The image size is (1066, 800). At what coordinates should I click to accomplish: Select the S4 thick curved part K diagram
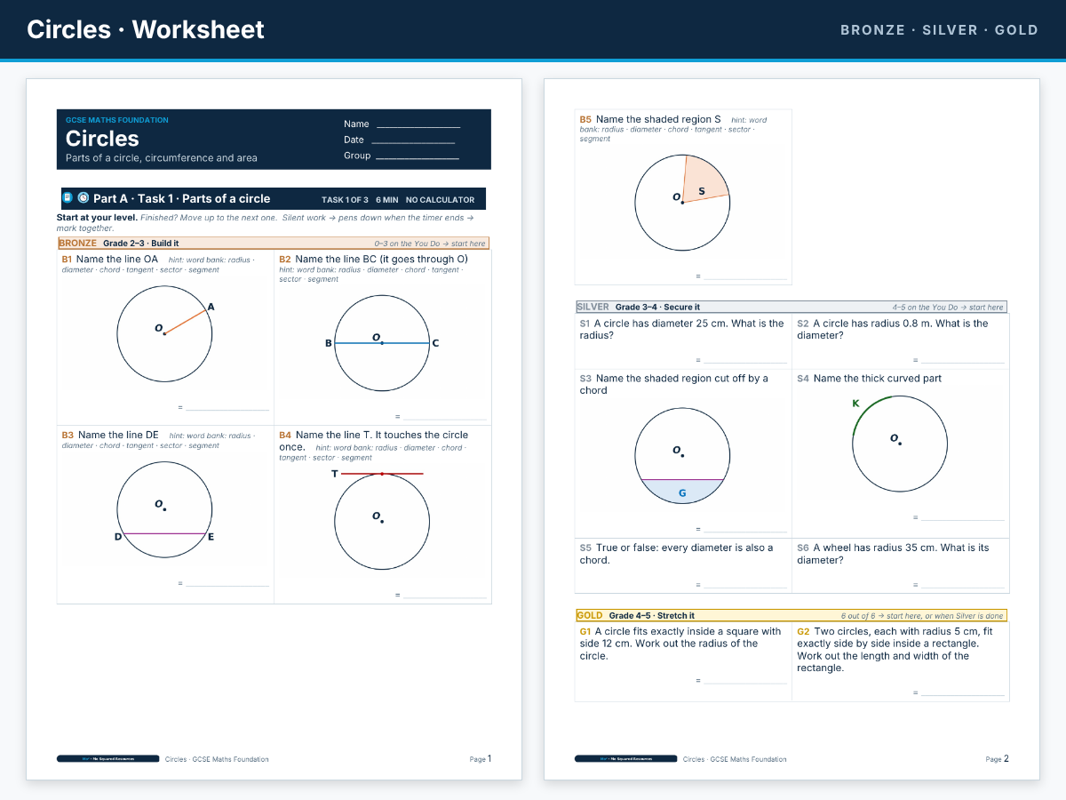[x=899, y=444]
